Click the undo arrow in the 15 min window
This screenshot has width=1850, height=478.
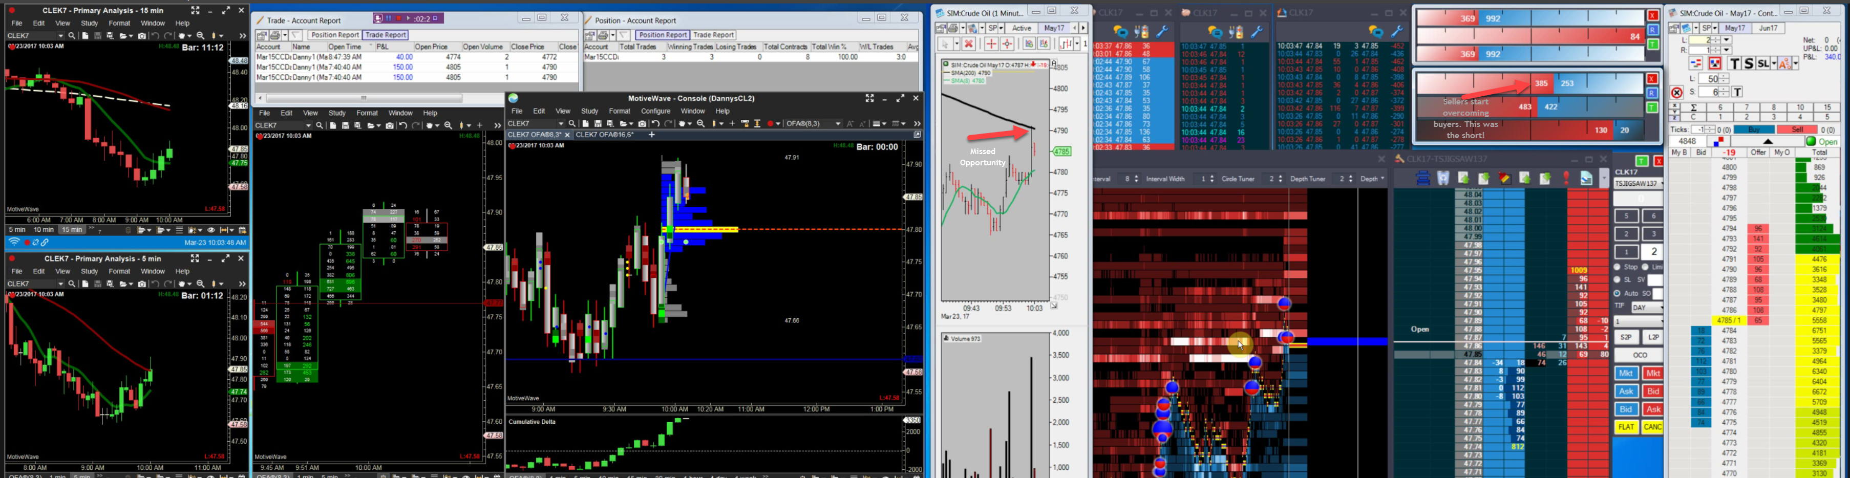[155, 35]
